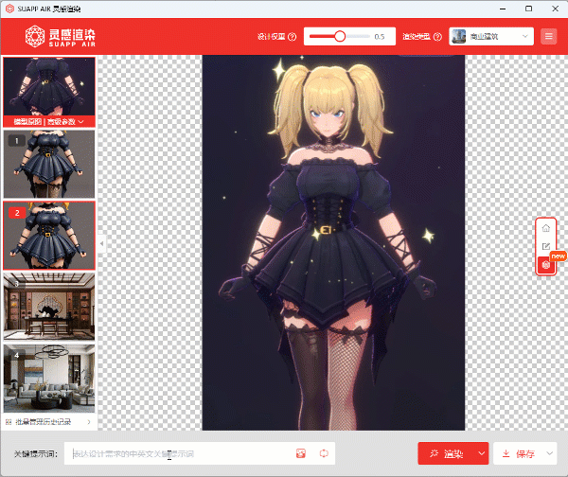568x477 pixels.
Task: Adjust the design weight slider handle
Action: point(339,37)
